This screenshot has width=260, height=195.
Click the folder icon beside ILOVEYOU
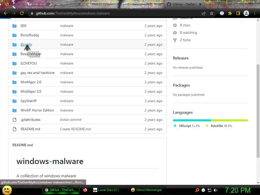coord(14,63)
